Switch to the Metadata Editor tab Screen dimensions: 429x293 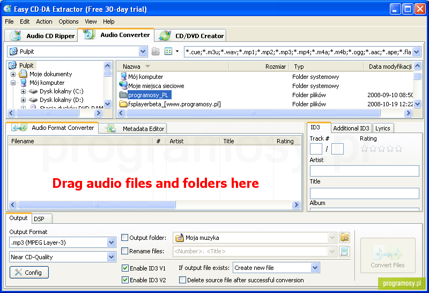point(132,128)
